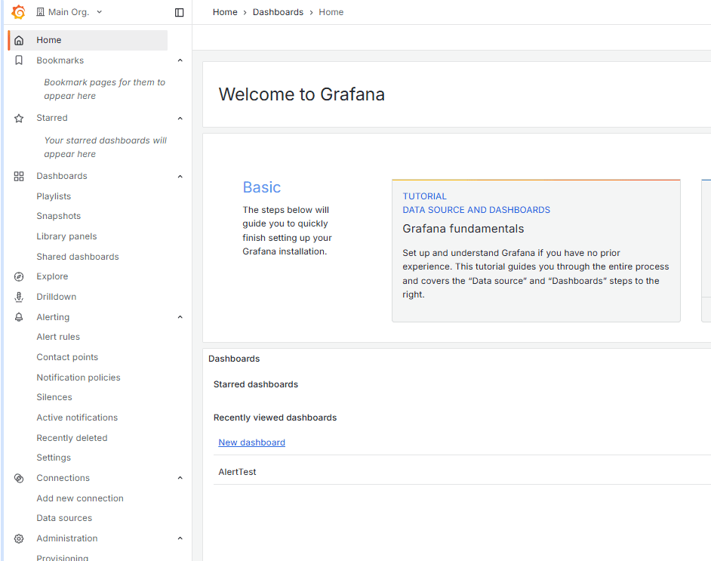
Task: Open Recently deleted
Action: tap(72, 438)
